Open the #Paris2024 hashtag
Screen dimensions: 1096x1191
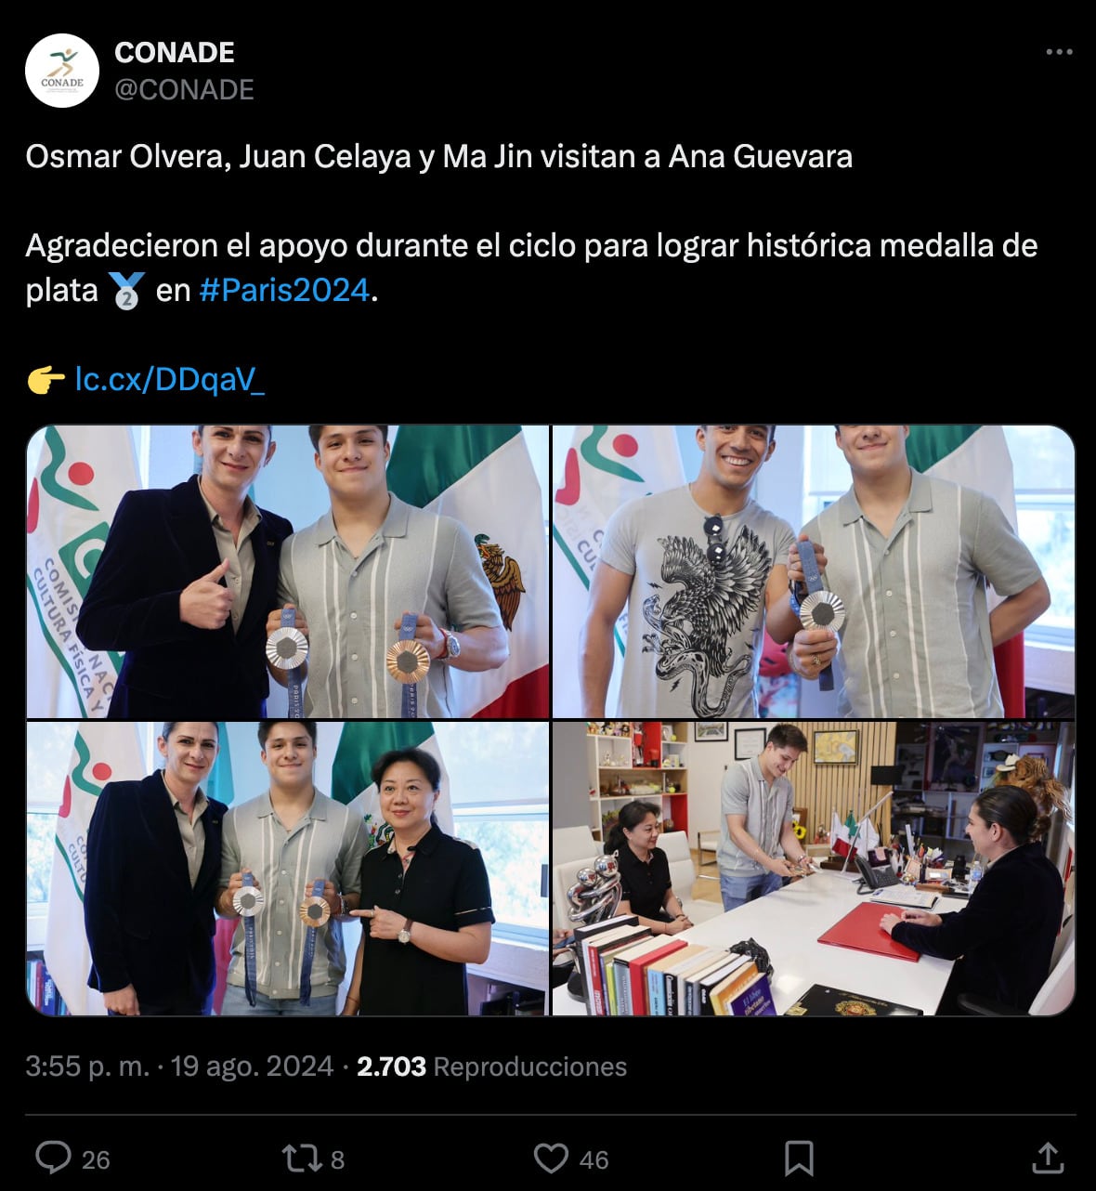(x=284, y=290)
